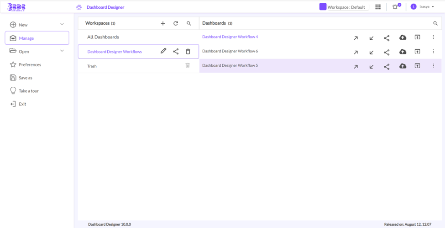
Task: Open the apps grid menu icon
Action: coord(378,7)
